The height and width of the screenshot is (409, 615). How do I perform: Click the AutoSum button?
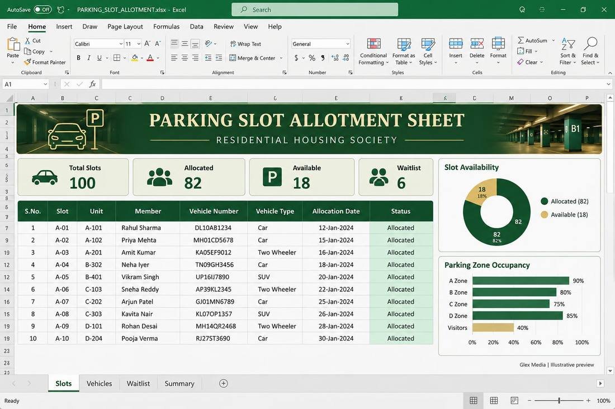(x=532, y=40)
